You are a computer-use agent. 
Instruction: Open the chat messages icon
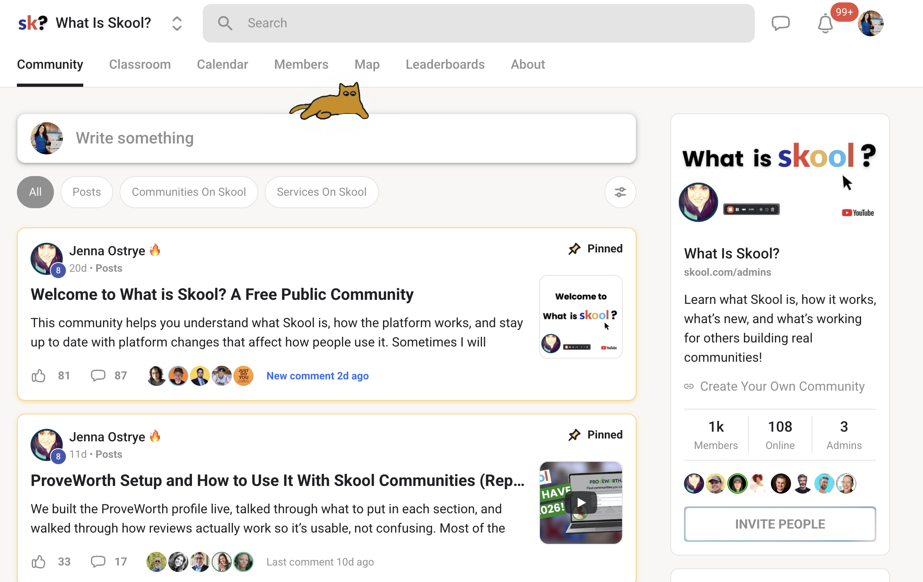tap(781, 23)
